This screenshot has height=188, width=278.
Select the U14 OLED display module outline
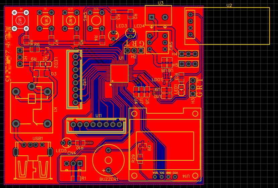click(165, 144)
